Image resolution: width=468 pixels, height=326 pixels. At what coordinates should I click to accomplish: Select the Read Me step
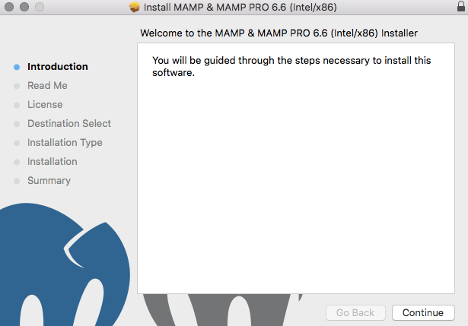[x=47, y=86]
